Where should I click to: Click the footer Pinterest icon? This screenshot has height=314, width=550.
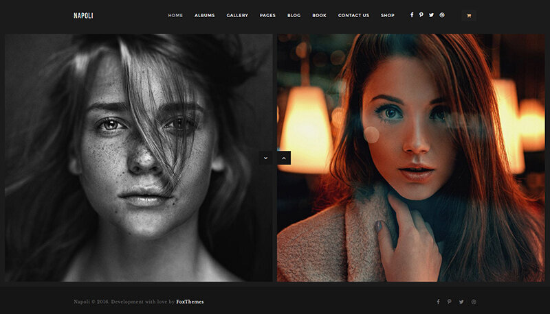pyautogui.click(x=450, y=302)
